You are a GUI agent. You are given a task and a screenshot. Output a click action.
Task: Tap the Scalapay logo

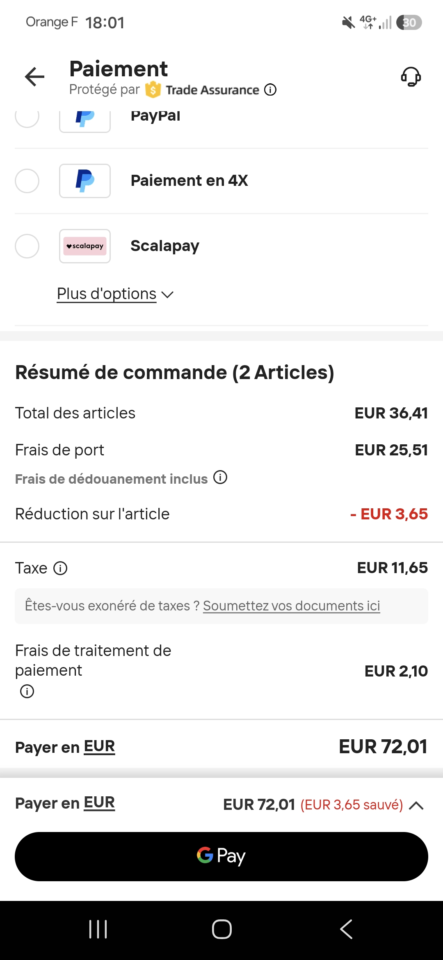click(x=85, y=246)
